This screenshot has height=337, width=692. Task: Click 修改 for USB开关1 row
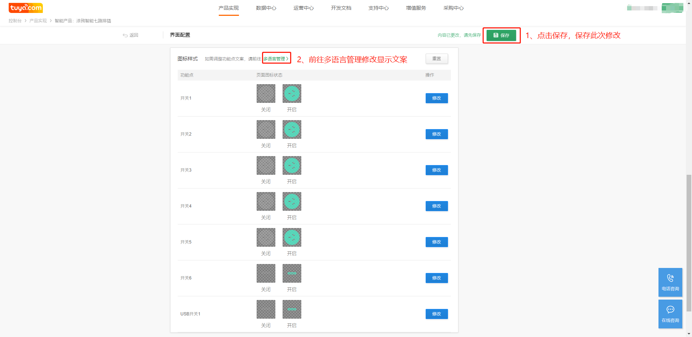436,314
